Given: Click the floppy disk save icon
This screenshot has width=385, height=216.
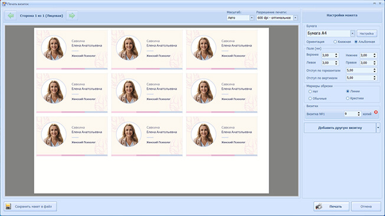Looking at the screenshot, I should click(8, 207).
